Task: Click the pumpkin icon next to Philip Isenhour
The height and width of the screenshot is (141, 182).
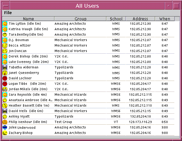Action: coord(5,122)
